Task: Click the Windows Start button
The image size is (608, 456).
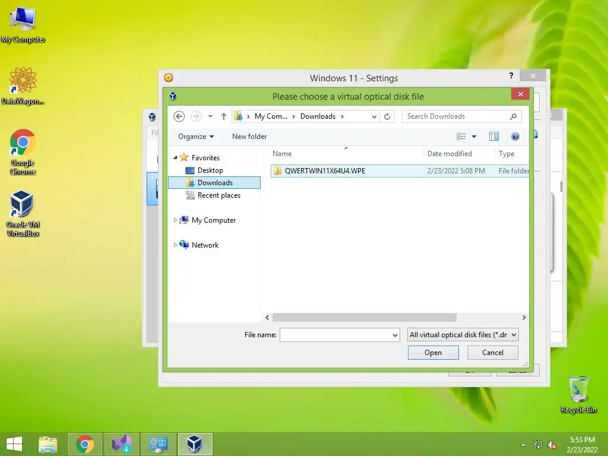Action: [14, 444]
